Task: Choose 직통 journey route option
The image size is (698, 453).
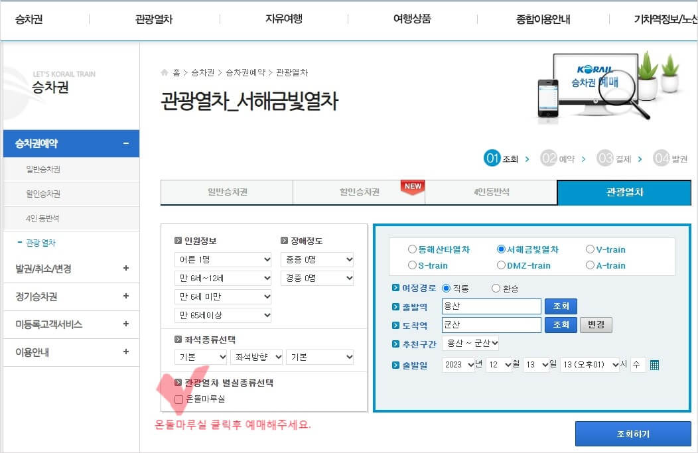Action: (446, 289)
